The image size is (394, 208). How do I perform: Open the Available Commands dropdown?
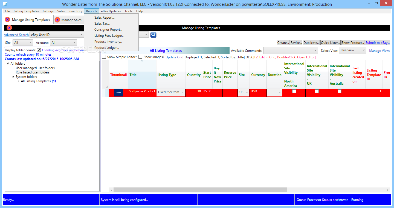[x=291, y=50]
